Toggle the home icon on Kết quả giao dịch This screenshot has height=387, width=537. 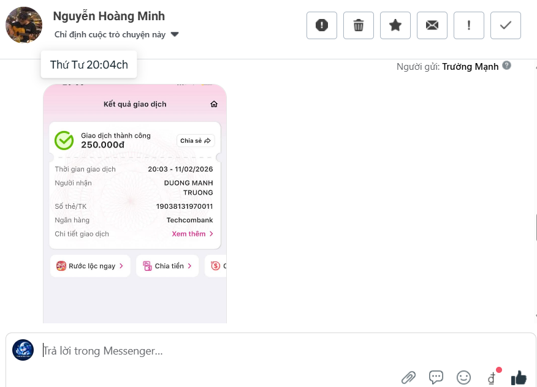point(213,104)
